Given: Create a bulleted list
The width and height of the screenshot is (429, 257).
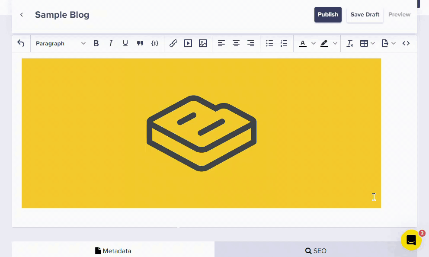Looking at the screenshot, I should click(269, 43).
